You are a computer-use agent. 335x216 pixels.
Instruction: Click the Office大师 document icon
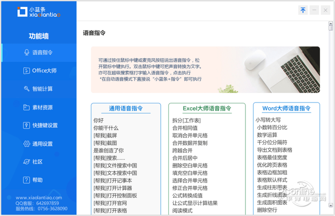(26, 70)
